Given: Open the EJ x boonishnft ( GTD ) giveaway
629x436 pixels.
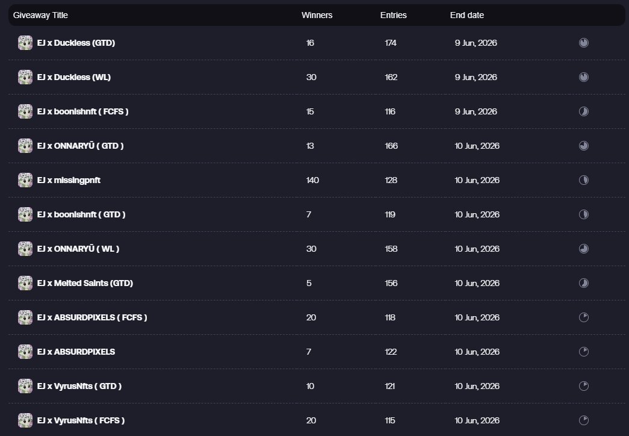Looking at the screenshot, I should coord(81,214).
